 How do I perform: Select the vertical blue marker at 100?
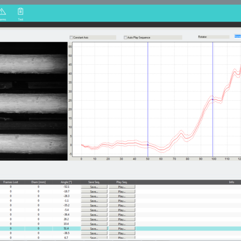213,99
